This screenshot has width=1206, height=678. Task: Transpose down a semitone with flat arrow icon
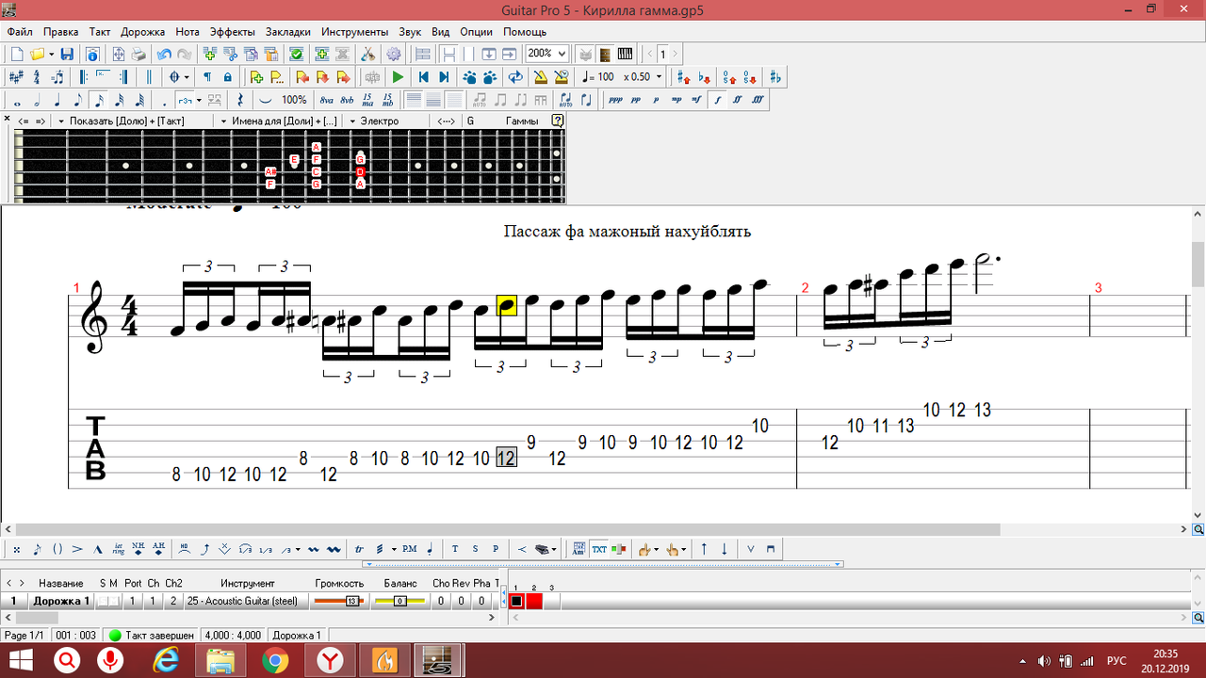pos(704,76)
